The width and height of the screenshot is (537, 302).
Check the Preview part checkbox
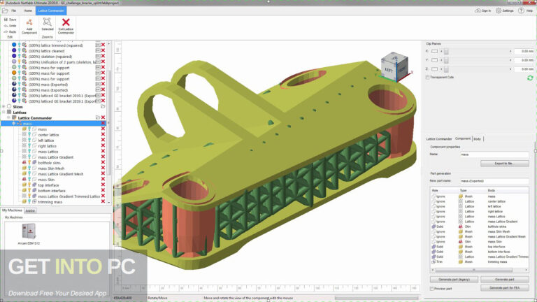point(431,289)
